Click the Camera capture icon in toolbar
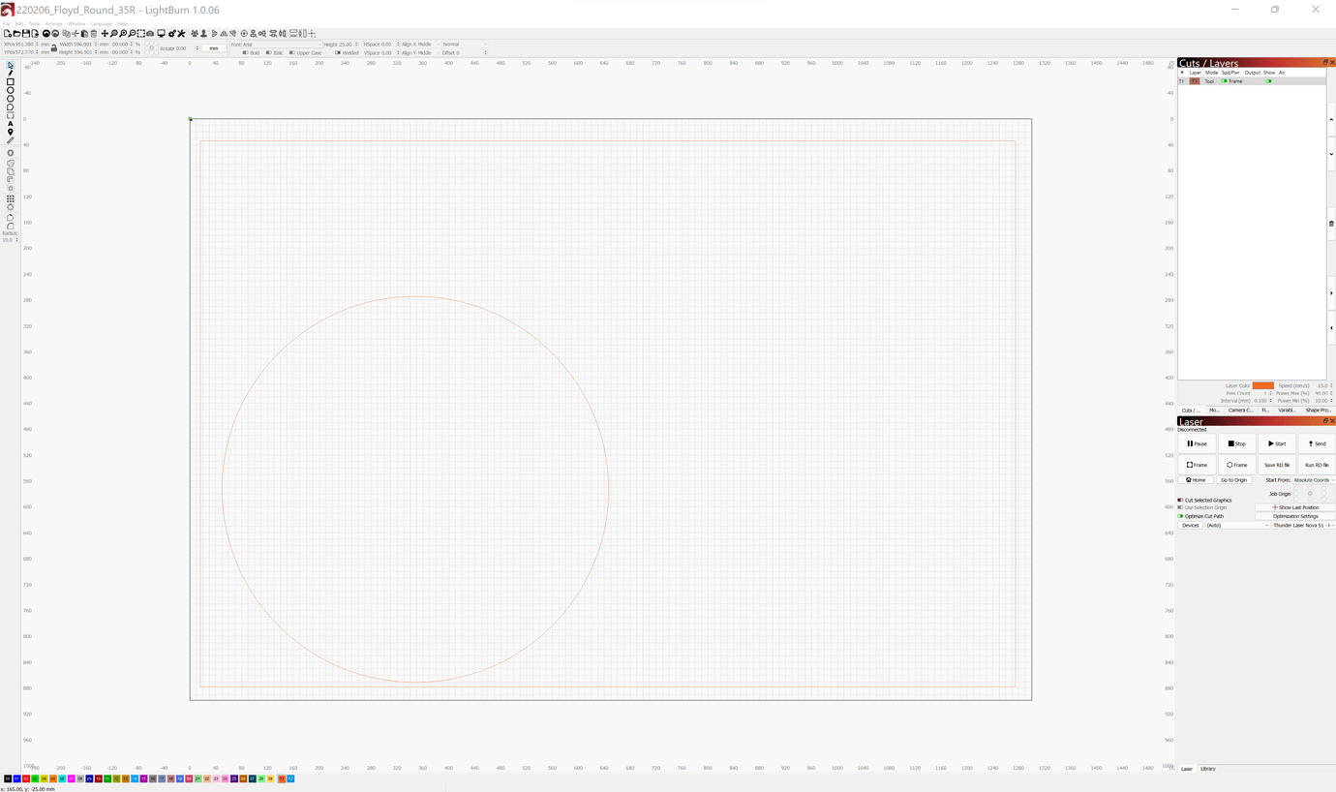Screen dimensions: 1336x792 150,34
